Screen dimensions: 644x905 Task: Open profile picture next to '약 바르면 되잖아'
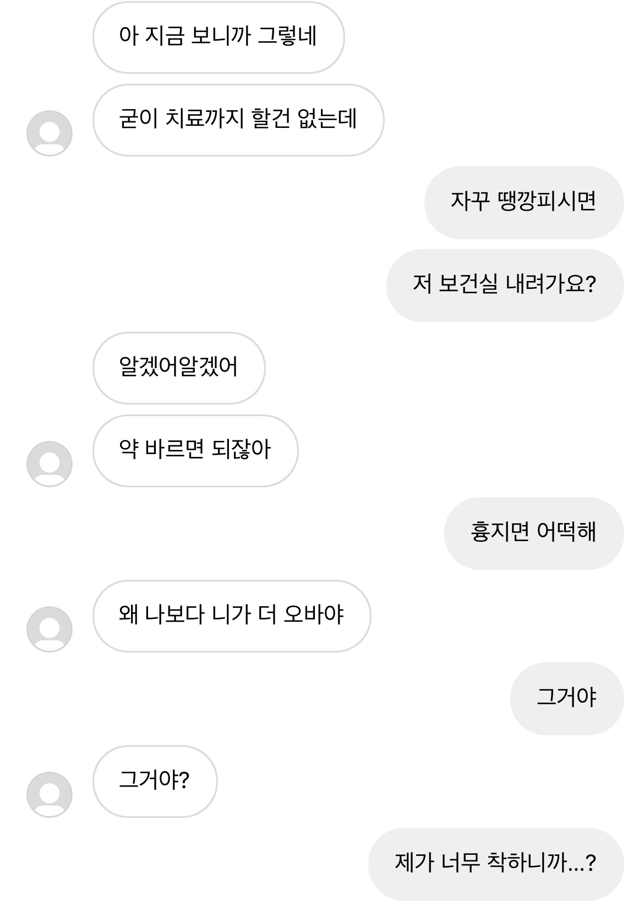50,464
